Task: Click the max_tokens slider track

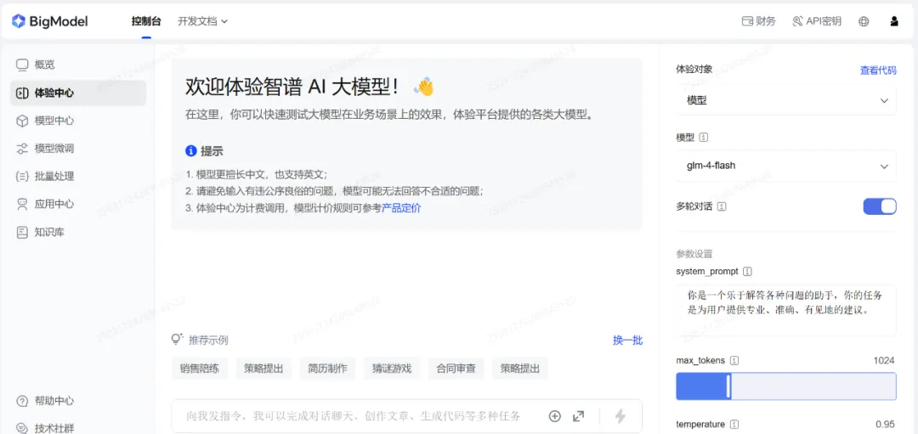Action: 786,386
